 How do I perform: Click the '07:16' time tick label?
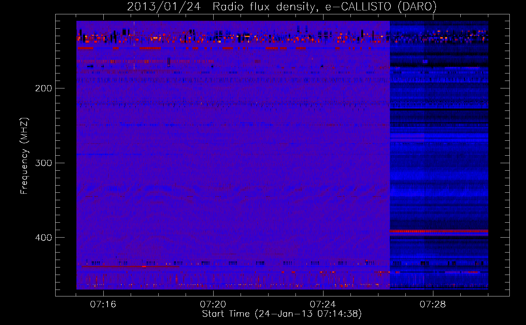[103, 304]
